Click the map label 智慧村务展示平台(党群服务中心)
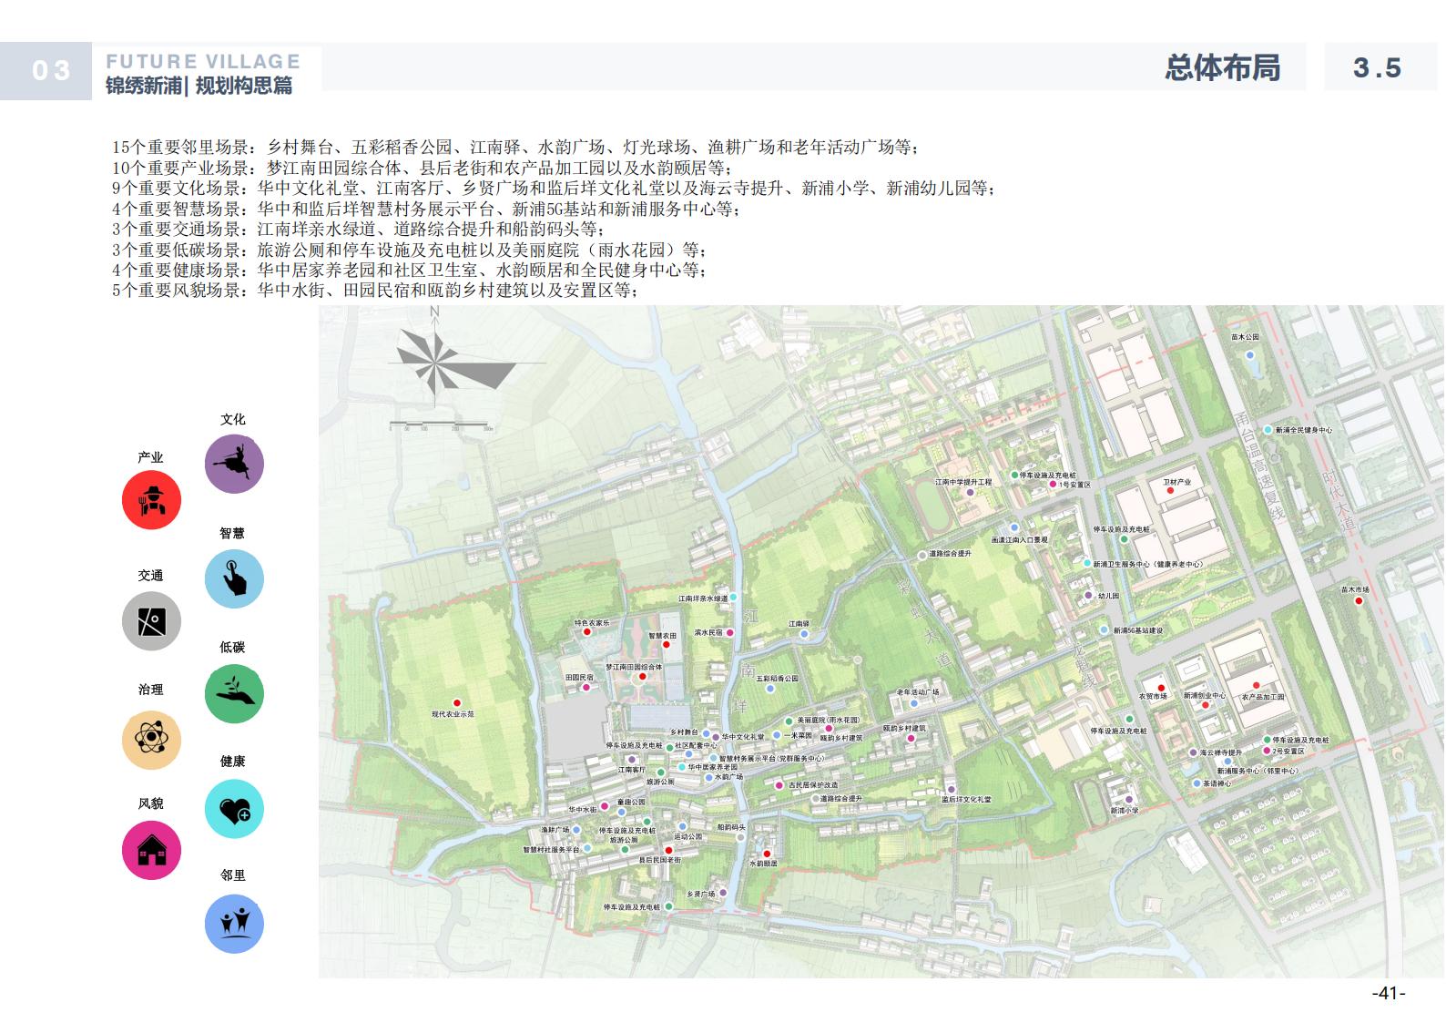Screen dimensions: 1446x1023 tap(771, 758)
